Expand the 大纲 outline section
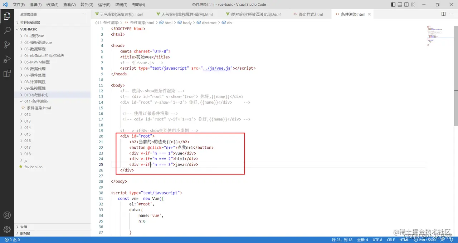Viewport: 458px width, 243px height. (x=53, y=227)
